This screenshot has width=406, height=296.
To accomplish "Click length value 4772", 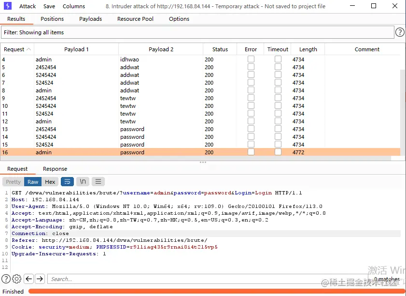I will (298, 152).
